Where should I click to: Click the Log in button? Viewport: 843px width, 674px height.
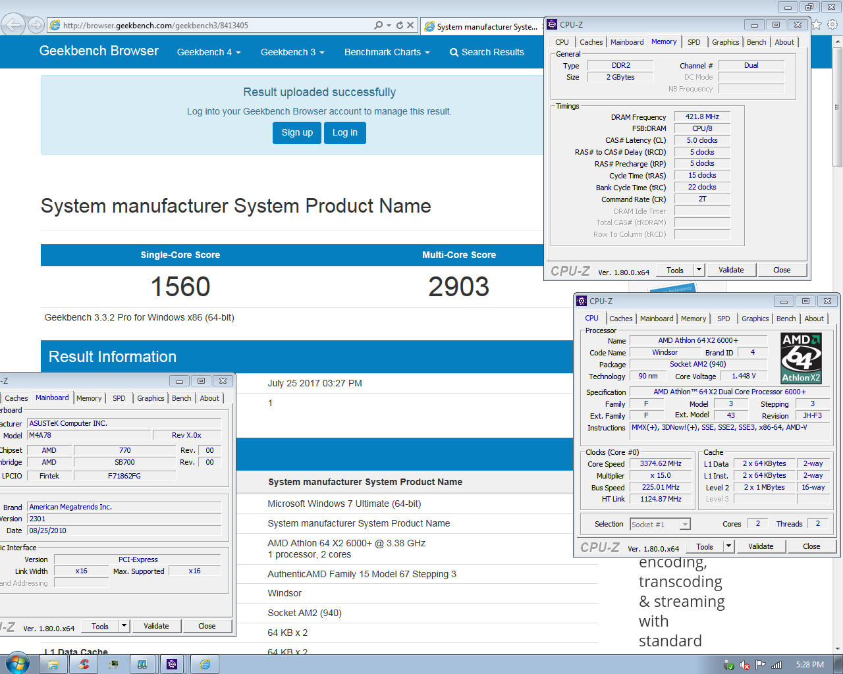pyautogui.click(x=345, y=132)
